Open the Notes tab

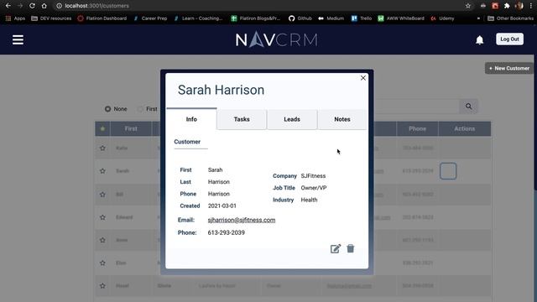pyautogui.click(x=342, y=119)
